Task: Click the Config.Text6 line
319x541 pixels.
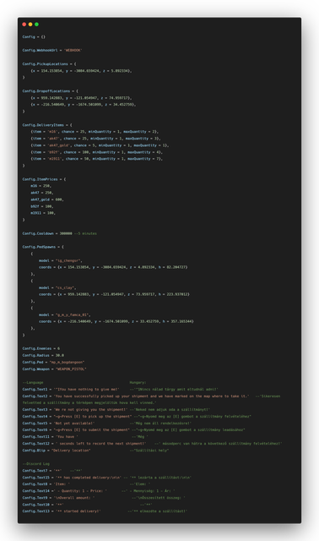Action: click(133, 430)
